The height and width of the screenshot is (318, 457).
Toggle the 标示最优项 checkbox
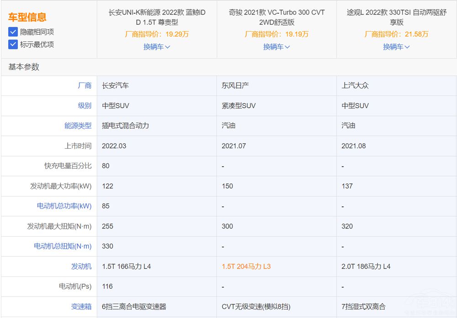13,44
